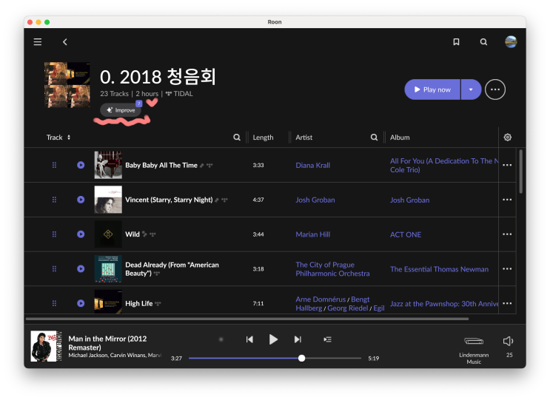This screenshot has width=550, height=400.
Task: Open more options for Baby Baby All The Time
Action: pyautogui.click(x=507, y=165)
